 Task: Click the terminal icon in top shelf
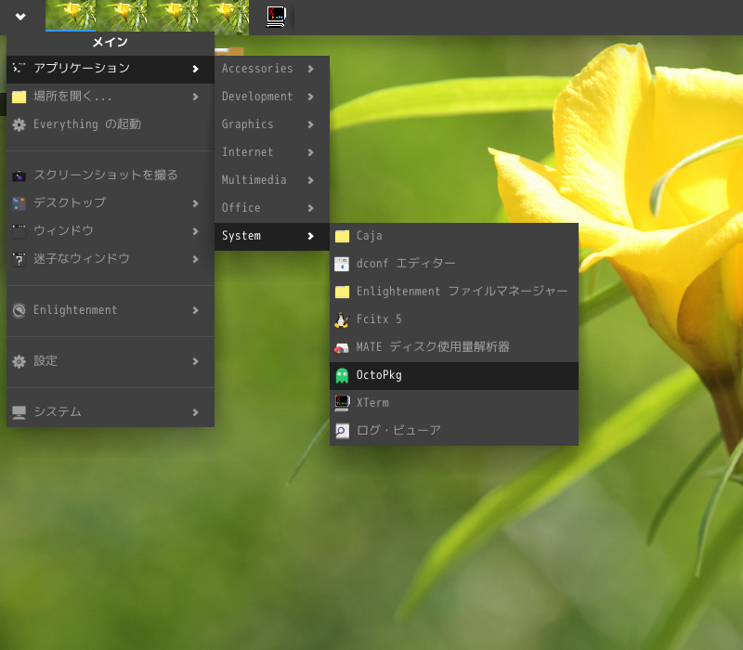(x=275, y=17)
